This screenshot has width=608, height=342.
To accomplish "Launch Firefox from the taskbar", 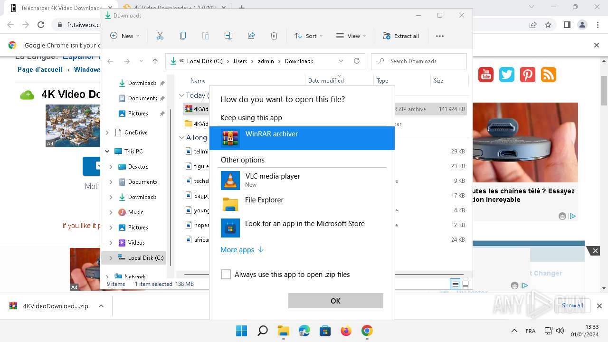I will point(346,331).
